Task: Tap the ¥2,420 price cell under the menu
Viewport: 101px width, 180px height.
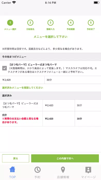Action: [22, 80]
